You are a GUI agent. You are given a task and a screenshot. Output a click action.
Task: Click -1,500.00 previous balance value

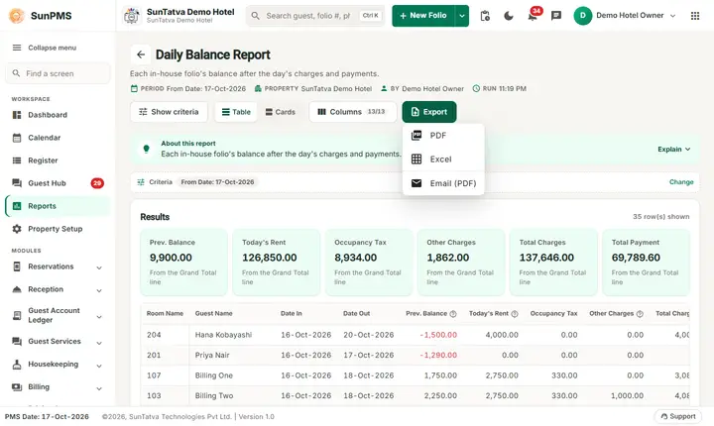(438, 335)
